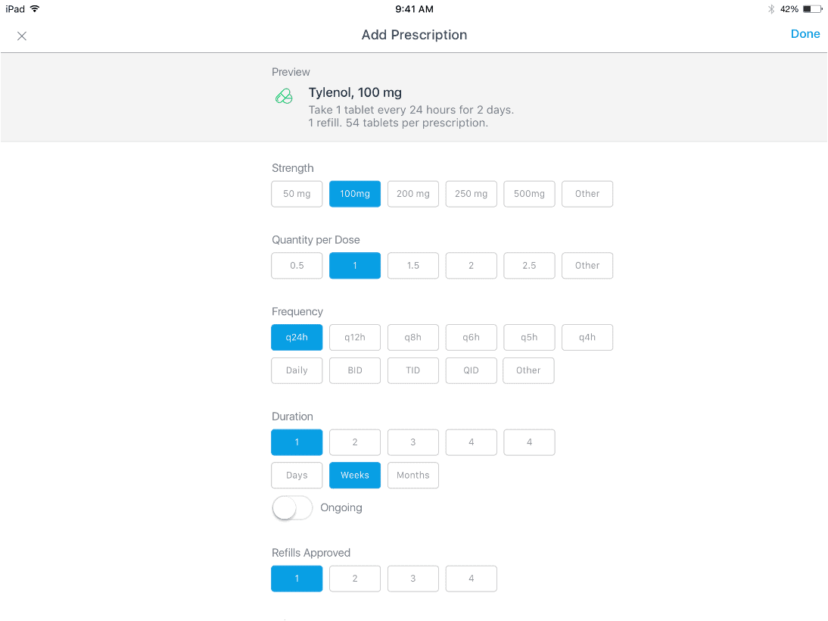Select 100mg strength

(355, 194)
